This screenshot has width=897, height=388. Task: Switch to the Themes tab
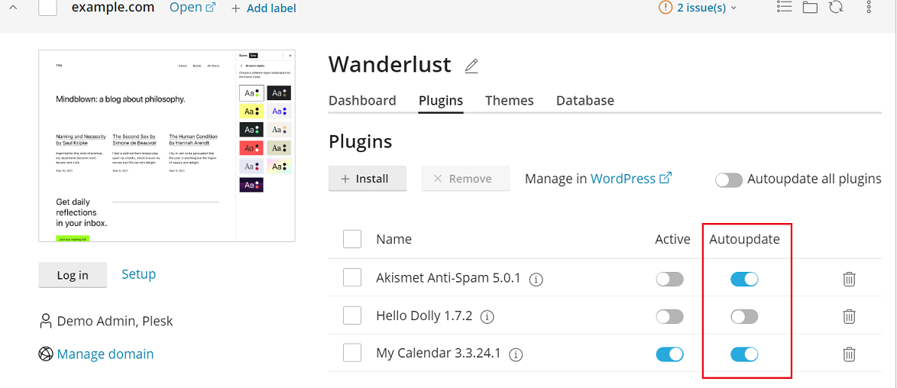(509, 101)
